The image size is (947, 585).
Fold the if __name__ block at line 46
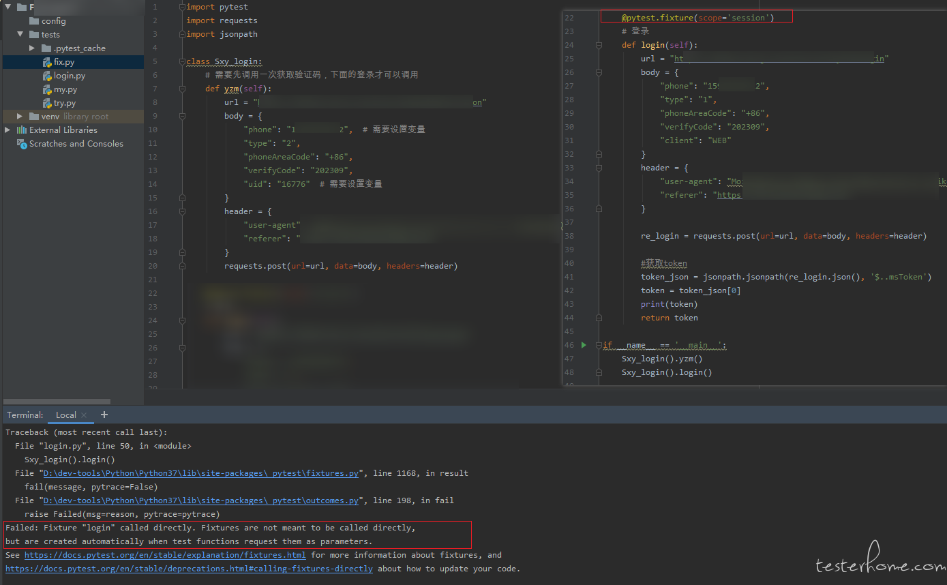(x=599, y=345)
